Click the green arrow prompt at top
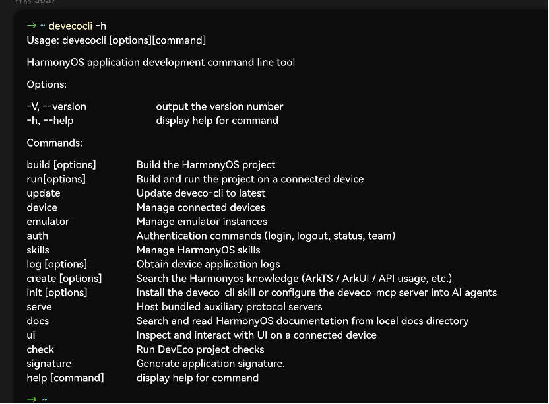Screen dimensions: 549x404 tap(32, 26)
